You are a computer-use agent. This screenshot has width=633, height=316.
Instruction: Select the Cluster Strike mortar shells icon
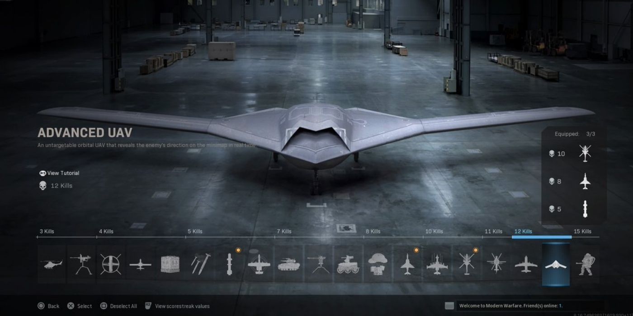[x=199, y=265]
